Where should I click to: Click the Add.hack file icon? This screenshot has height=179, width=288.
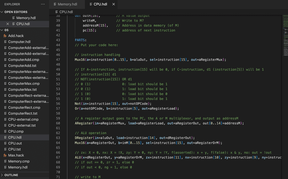click(x=5, y=36)
